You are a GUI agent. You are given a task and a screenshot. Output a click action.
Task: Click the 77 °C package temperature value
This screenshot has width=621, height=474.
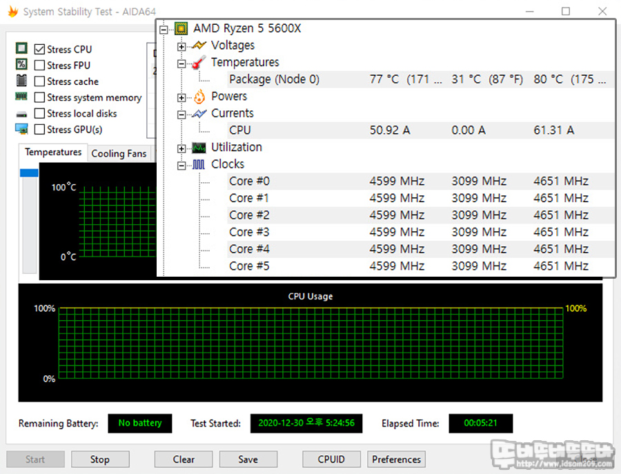406,79
